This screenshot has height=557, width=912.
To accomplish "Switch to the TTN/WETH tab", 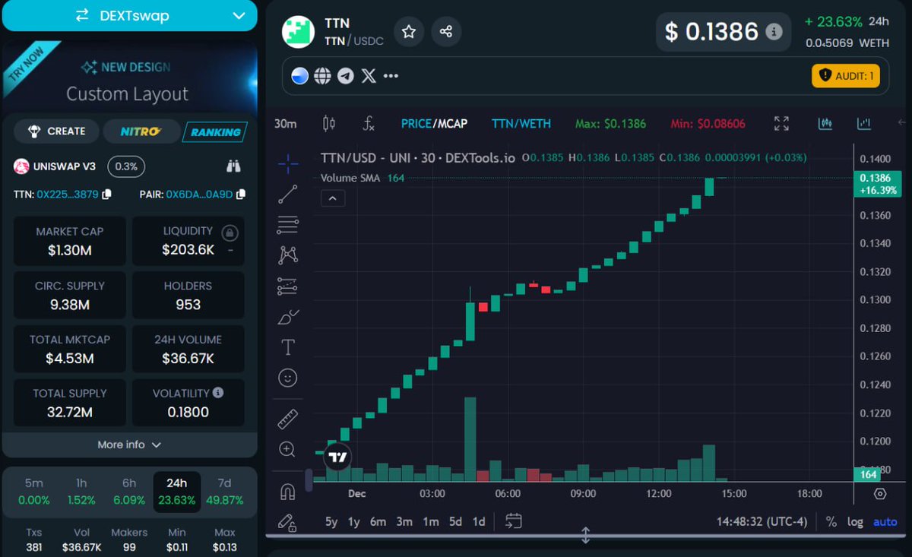I will [x=521, y=123].
